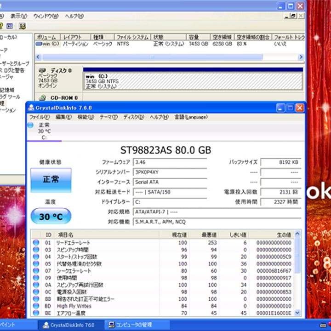
Task: Click the 対応機能 field S.M.A.R.T., APM, NCQ
Action: 217,222
